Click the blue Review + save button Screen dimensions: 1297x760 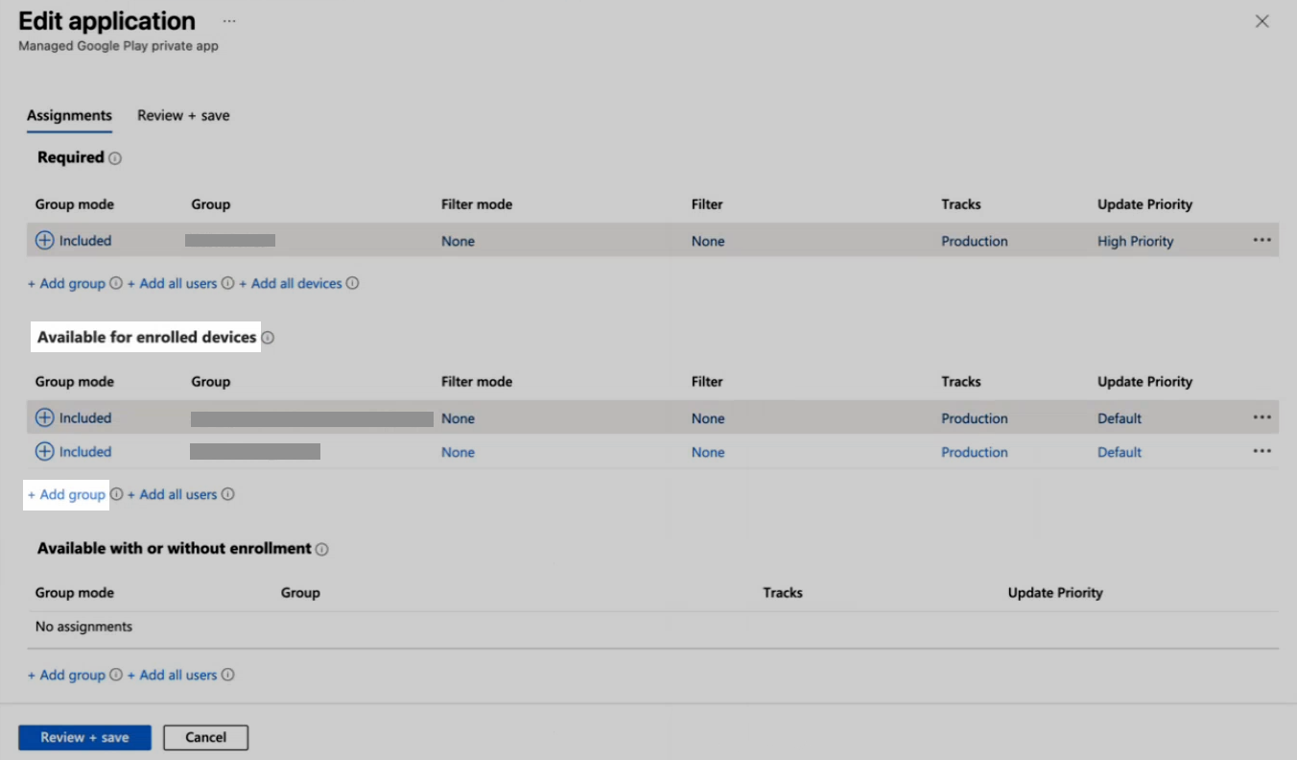click(x=85, y=737)
